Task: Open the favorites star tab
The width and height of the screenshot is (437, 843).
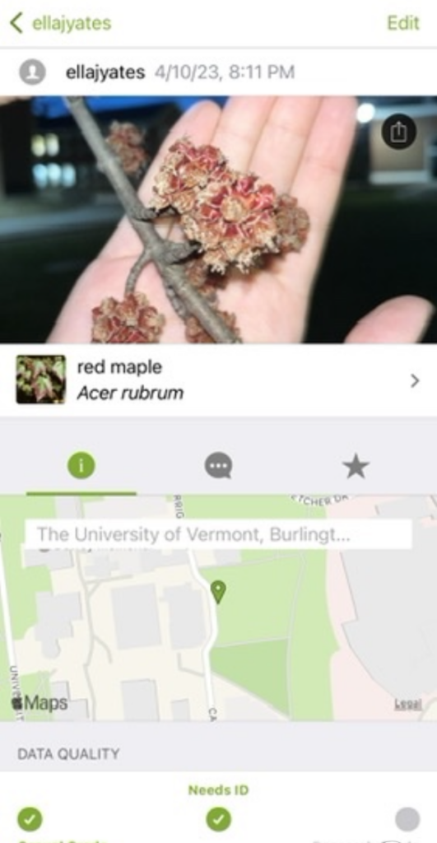Action: coord(356,466)
